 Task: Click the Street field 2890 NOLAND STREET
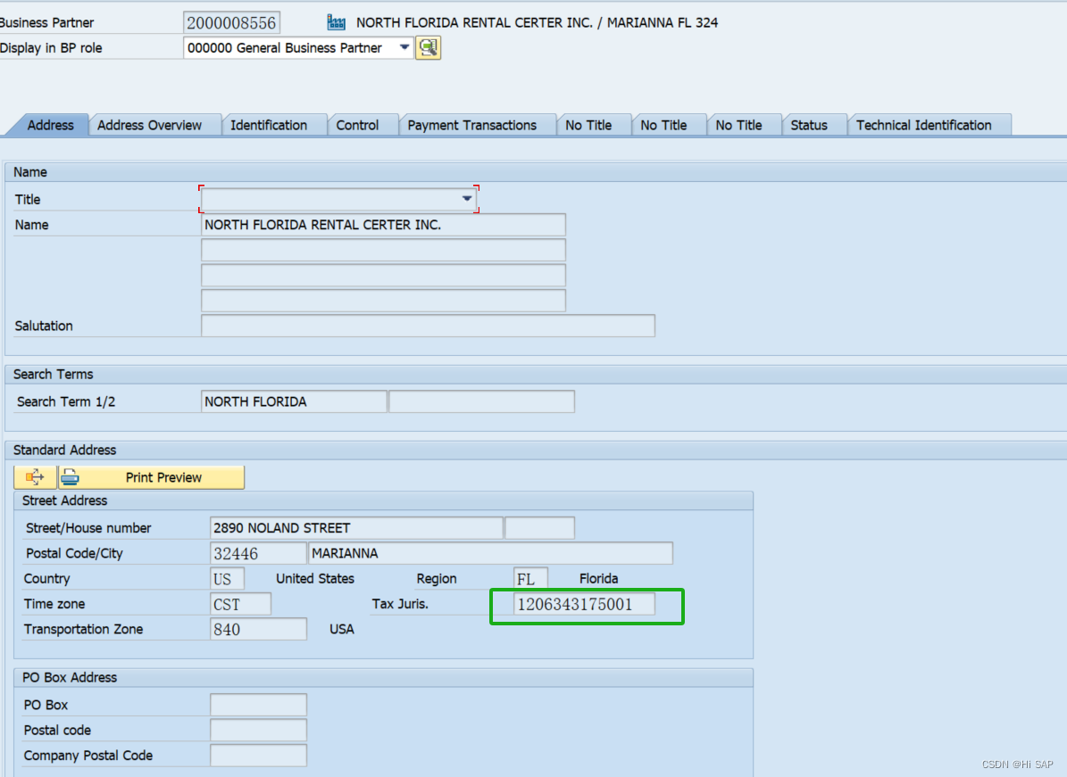tap(356, 528)
